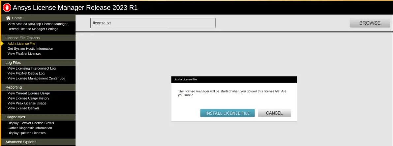Open View License Management Center Log
The height and width of the screenshot is (146, 393).
[x=36, y=78]
